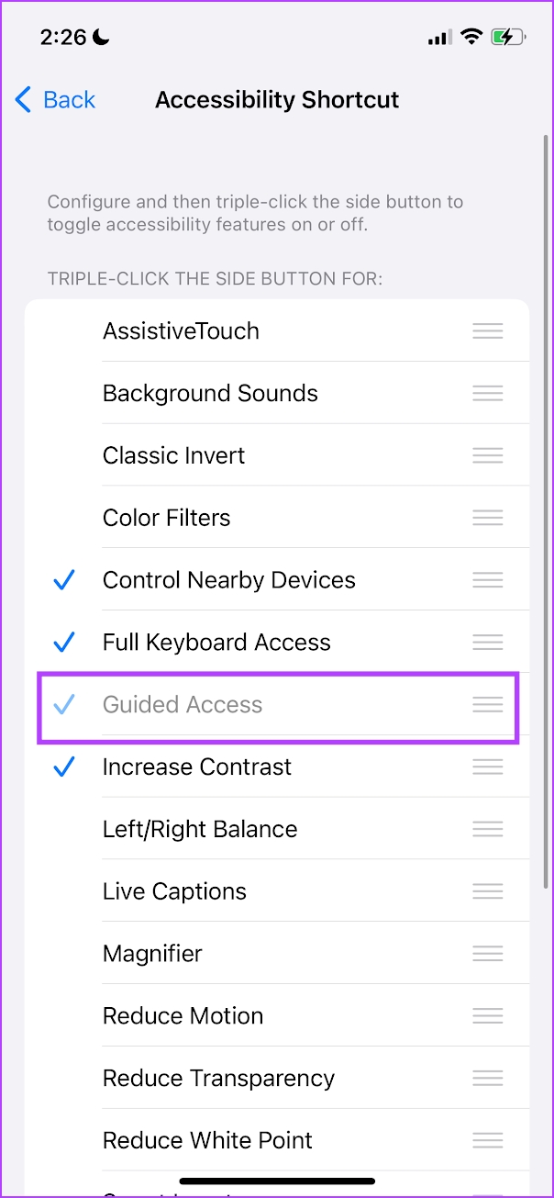This screenshot has height=1198, width=554.
Task: Uncheck Full Keyboard Access
Action: pos(63,642)
